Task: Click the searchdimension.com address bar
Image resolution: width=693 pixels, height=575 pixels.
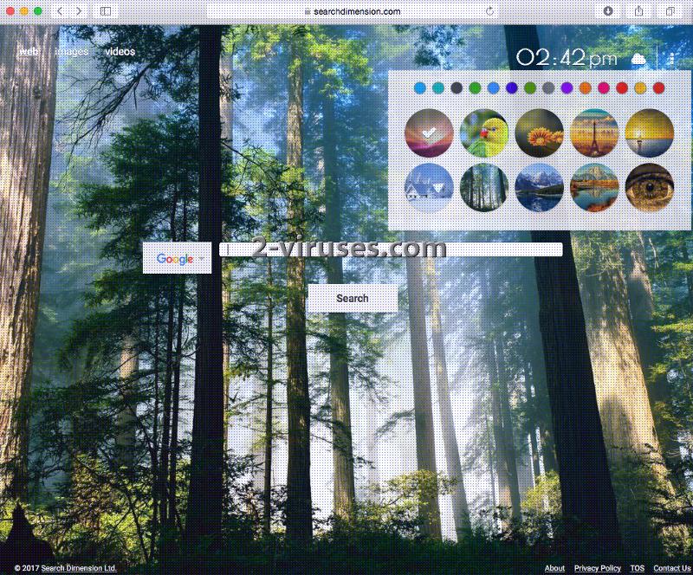Action: click(x=352, y=11)
